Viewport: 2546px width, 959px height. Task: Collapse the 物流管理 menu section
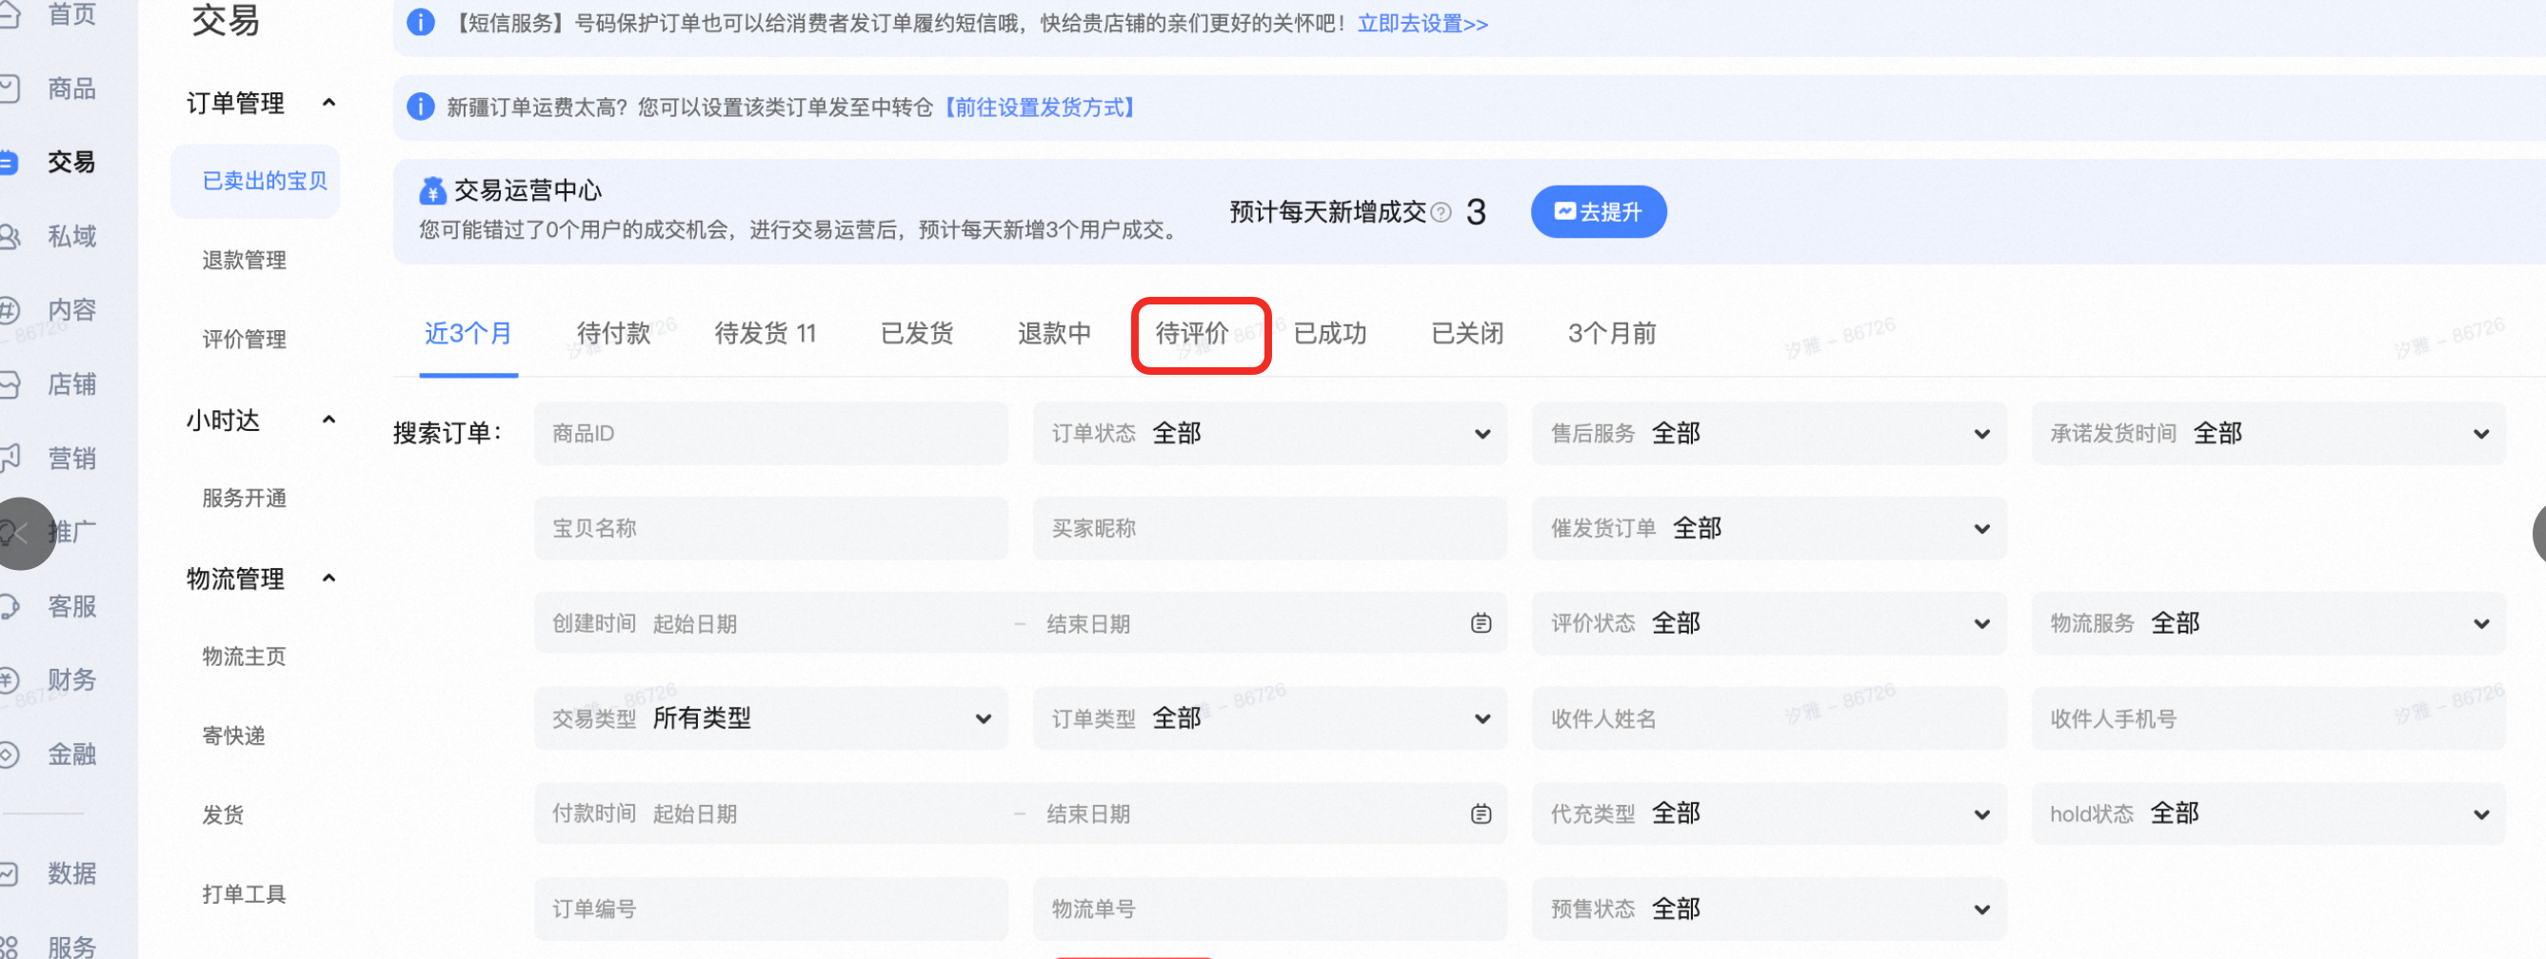(x=329, y=577)
